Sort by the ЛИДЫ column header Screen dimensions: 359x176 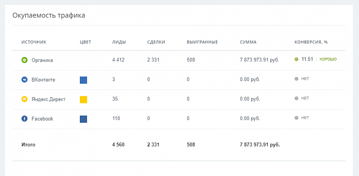tap(119, 42)
